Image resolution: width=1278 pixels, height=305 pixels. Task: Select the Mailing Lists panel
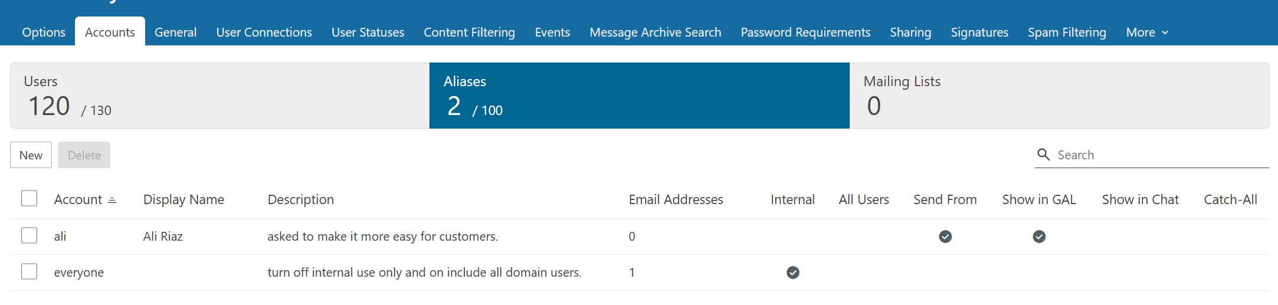click(1059, 96)
